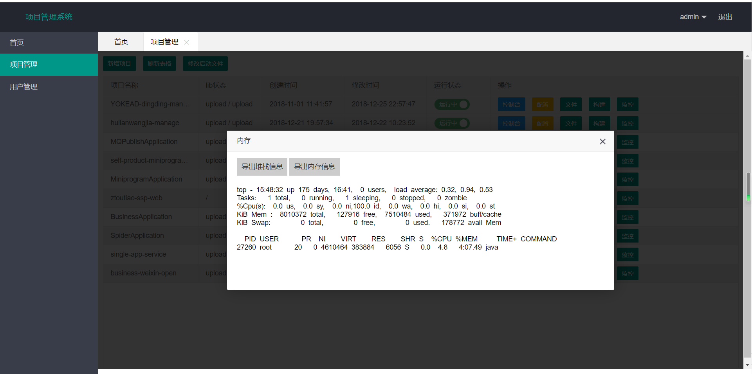Click the 项目名称 column header
This screenshot has height=374, width=752.
click(x=124, y=85)
